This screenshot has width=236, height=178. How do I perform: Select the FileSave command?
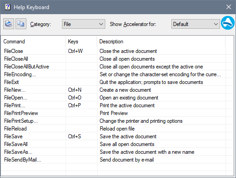tap(13, 136)
